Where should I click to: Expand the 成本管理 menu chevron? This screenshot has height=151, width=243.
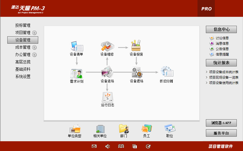34,47
